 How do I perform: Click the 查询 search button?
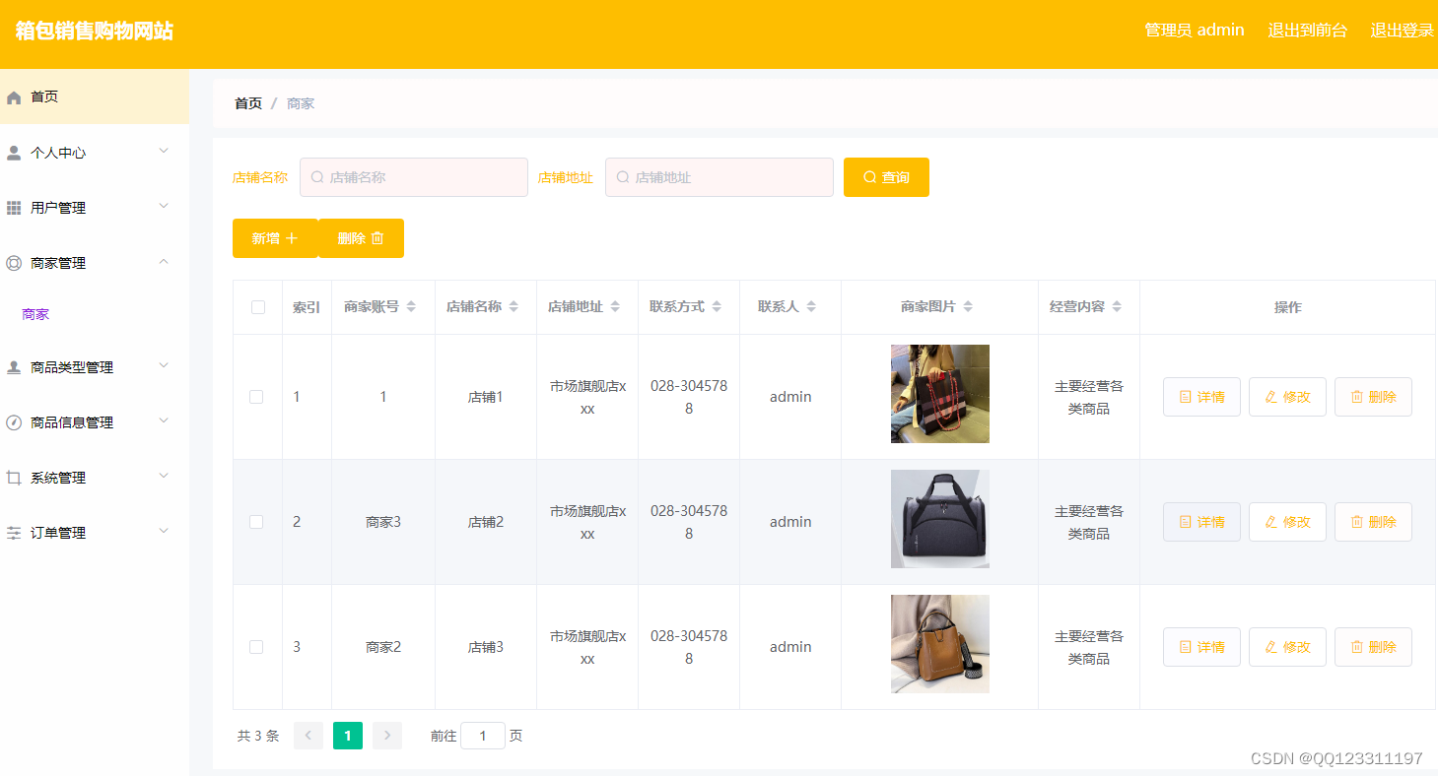tap(886, 177)
